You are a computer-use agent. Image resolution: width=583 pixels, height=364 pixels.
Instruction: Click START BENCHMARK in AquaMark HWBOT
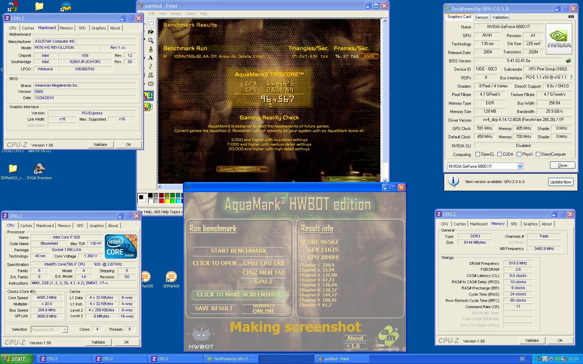(239, 251)
